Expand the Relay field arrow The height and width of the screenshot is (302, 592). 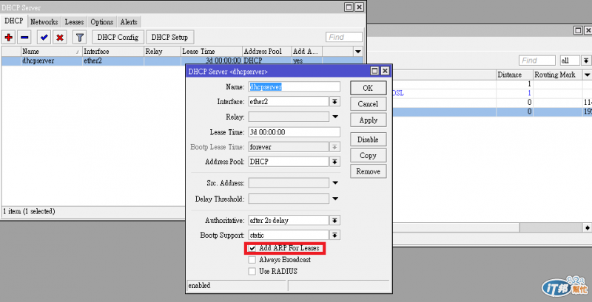point(335,117)
